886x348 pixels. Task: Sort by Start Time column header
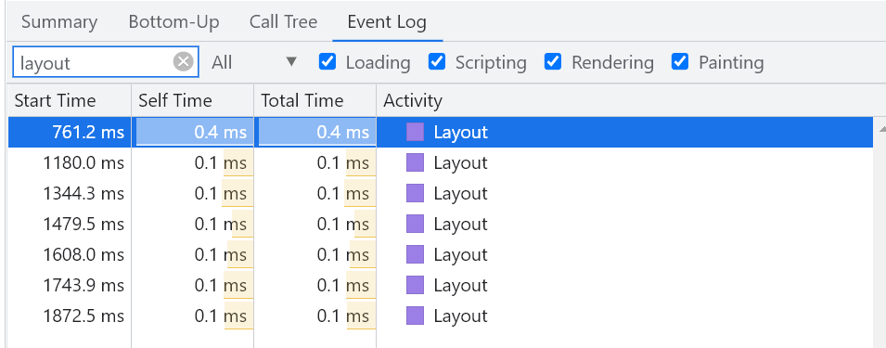coord(70,100)
